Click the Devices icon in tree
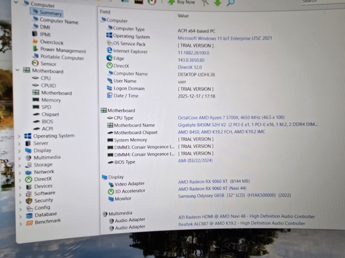 point(29,187)
